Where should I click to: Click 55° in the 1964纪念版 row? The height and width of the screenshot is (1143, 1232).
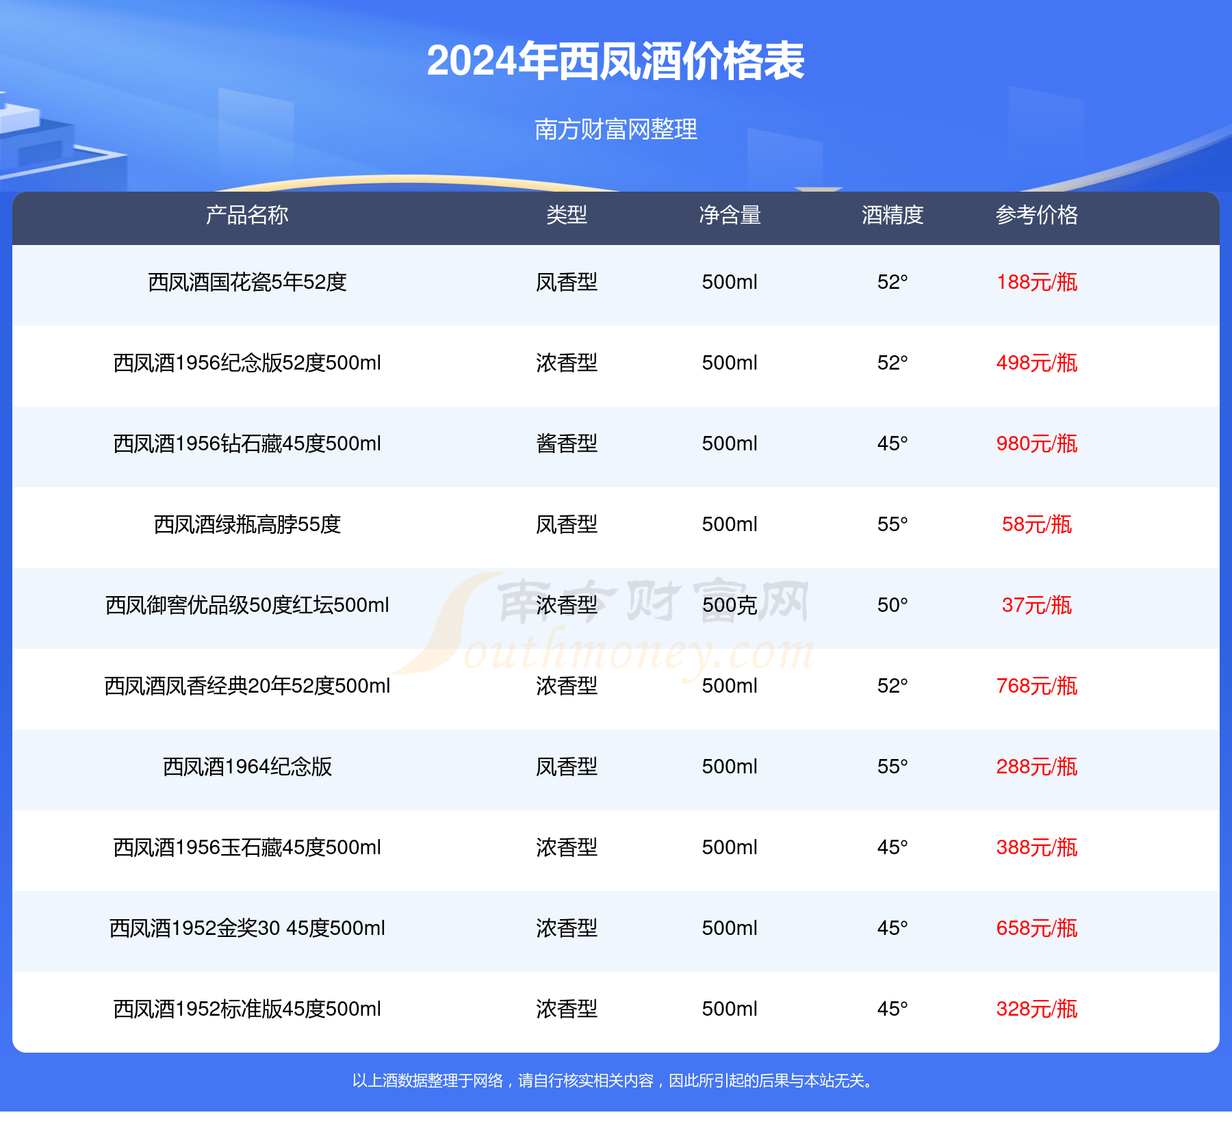pos(893,767)
